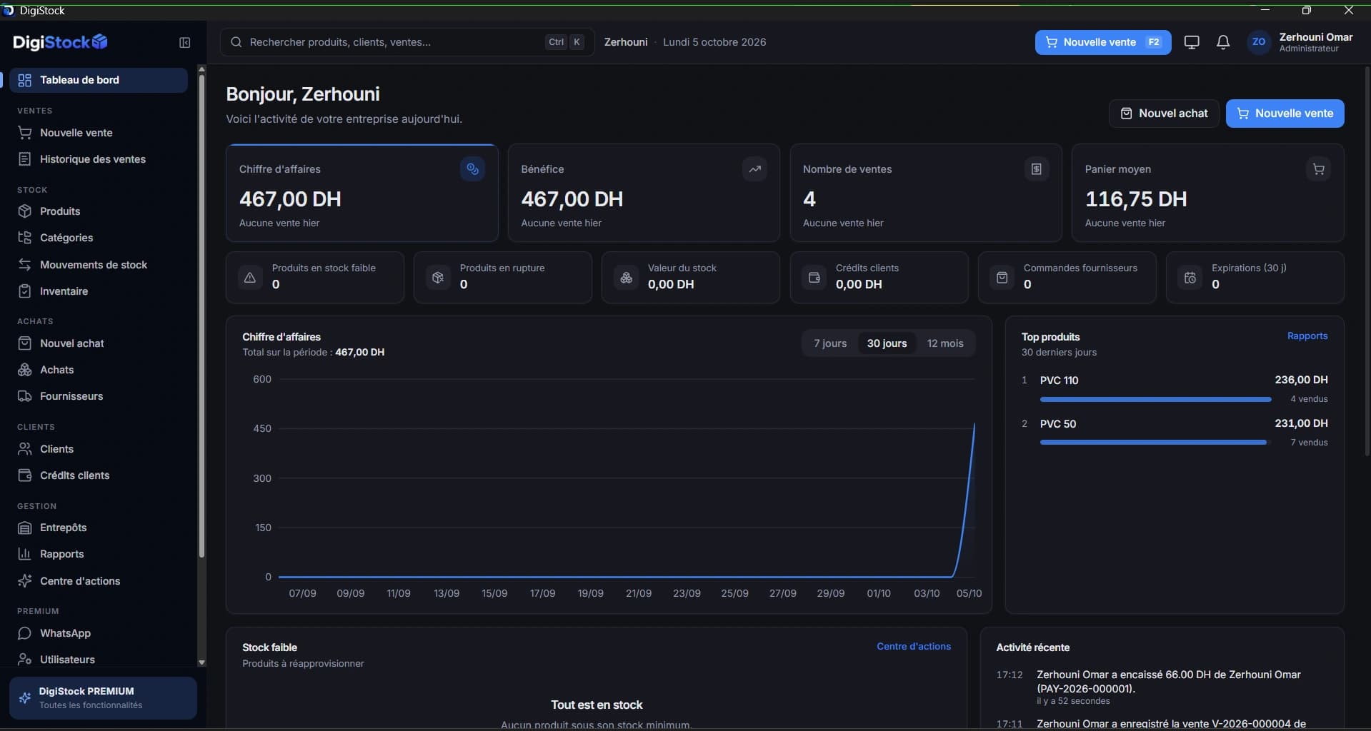
Task: Click the box icon for Produits en rupture
Action: click(x=438, y=278)
